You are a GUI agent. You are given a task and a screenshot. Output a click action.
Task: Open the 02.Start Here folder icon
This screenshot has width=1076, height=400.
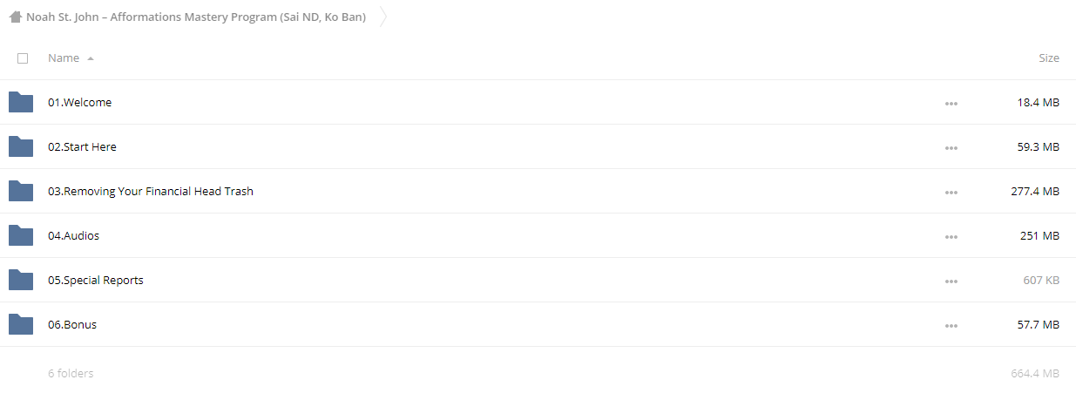click(21, 146)
